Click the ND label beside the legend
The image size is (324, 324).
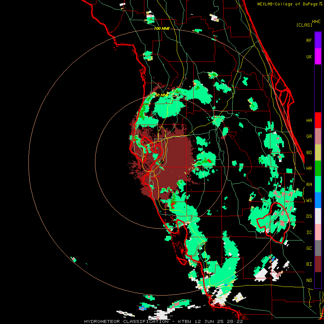(309, 280)
